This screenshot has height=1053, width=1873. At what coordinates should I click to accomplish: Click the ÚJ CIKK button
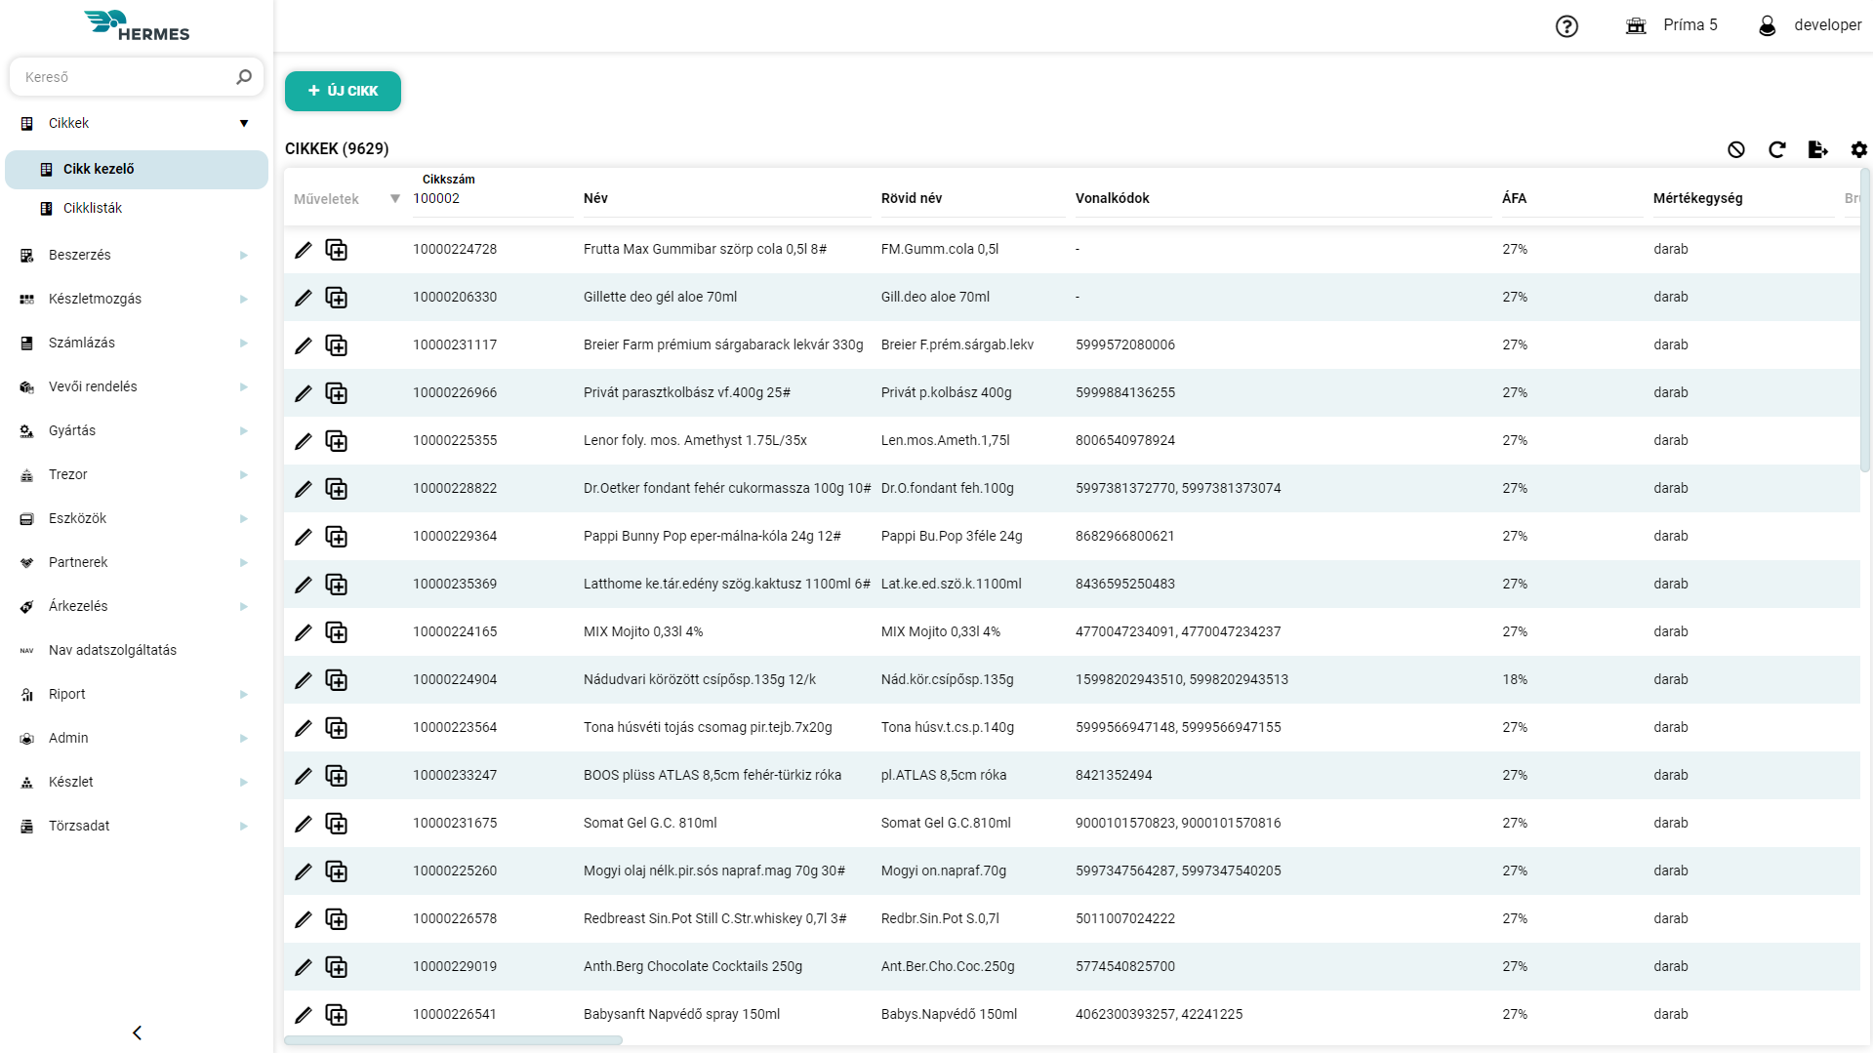343,91
